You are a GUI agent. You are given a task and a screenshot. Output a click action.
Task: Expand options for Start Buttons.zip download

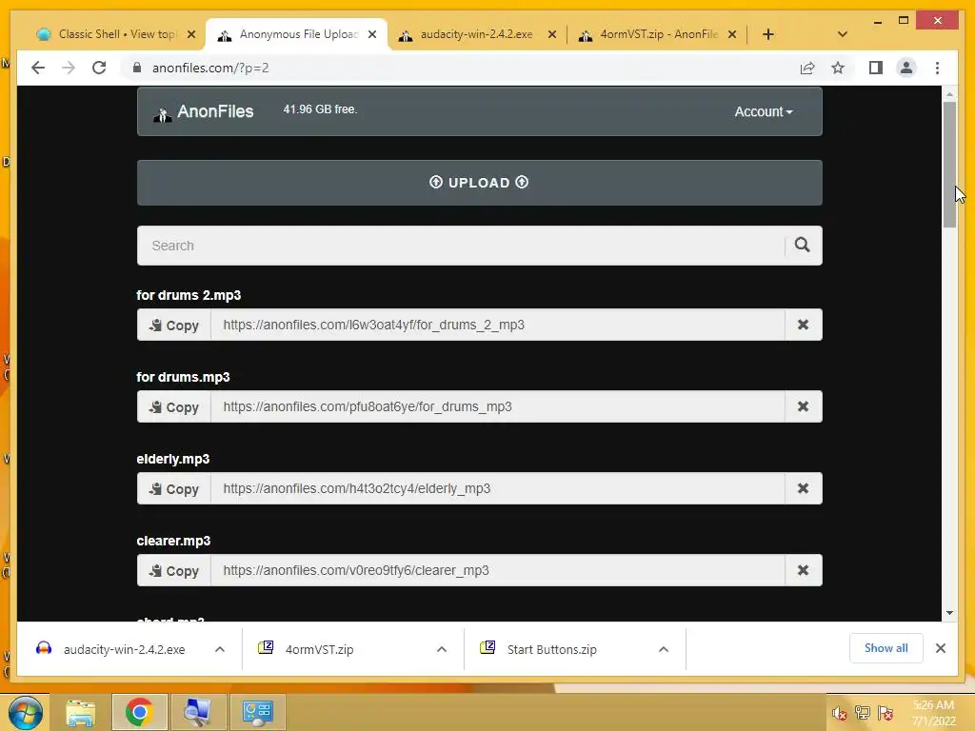tap(664, 649)
